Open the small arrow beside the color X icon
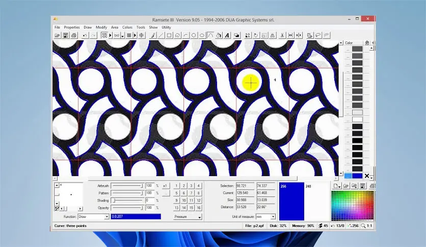This screenshot has width=426, height=247. [x=371, y=178]
